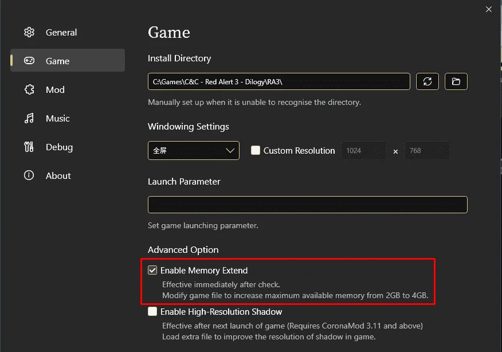Click the resolution width field 1024
Image resolution: width=502 pixels, height=352 pixels.
pos(364,151)
